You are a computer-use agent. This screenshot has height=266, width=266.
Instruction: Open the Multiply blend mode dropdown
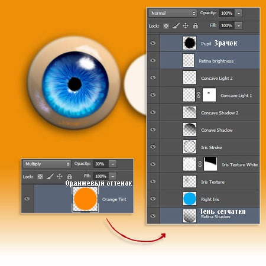pos(47,164)
